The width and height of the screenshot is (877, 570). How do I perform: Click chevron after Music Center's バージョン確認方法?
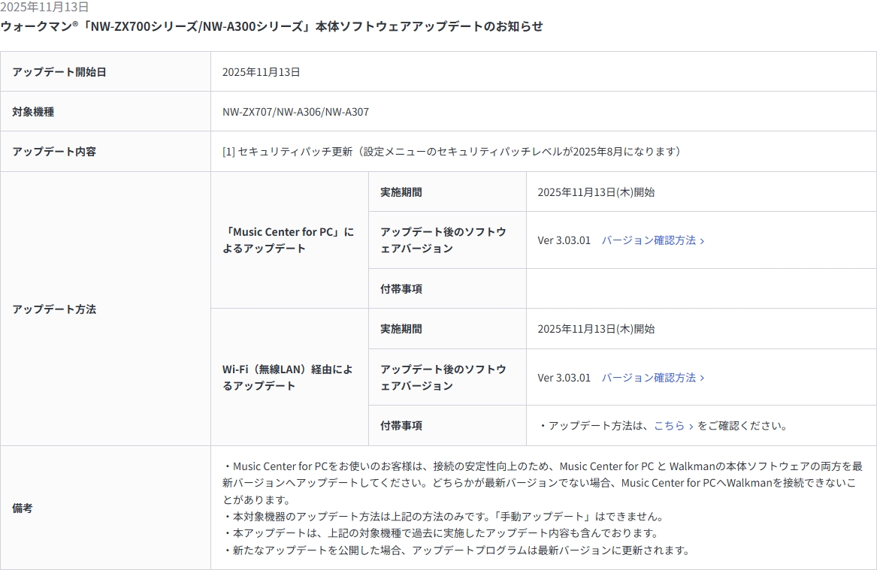[x=702, y=241]
